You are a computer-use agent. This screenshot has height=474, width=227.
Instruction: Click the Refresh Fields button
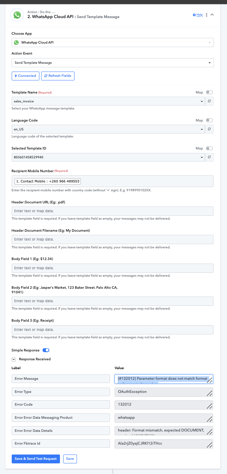[58, 76]
